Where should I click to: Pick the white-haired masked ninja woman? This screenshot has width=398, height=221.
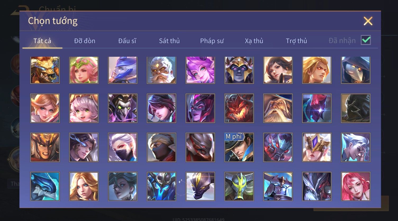123,147
